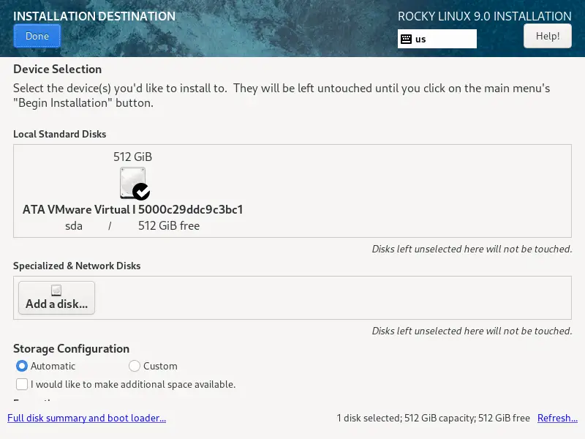Image resolution: width=585 pixels, height=439 pixels.
Task: Click the sda device label
Action: (x=74, y=226)
